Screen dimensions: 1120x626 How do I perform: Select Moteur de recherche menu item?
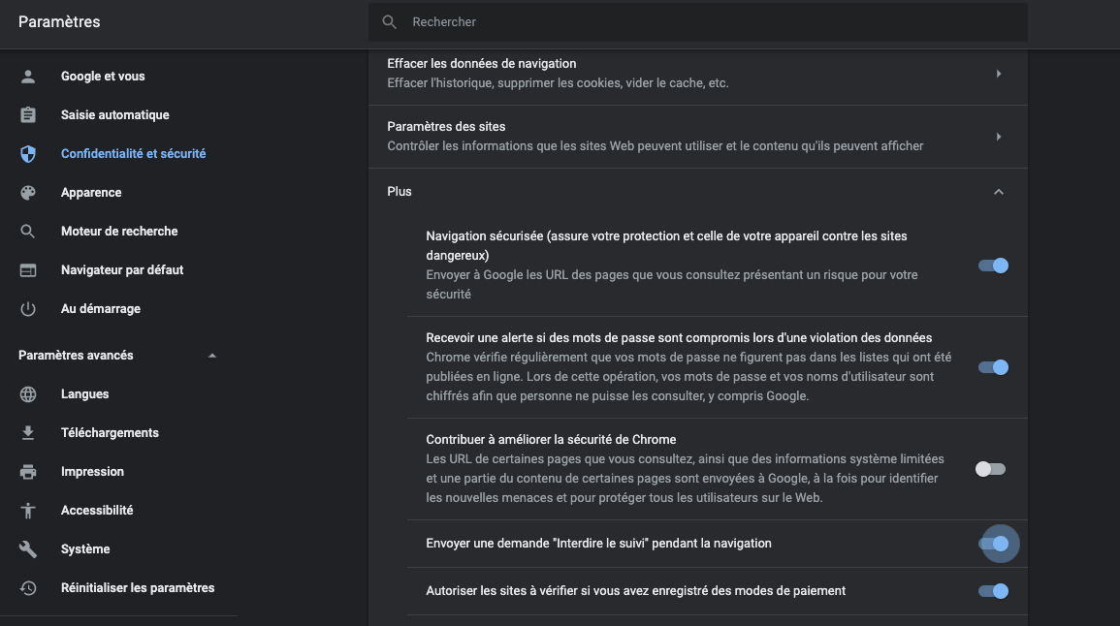119,232
